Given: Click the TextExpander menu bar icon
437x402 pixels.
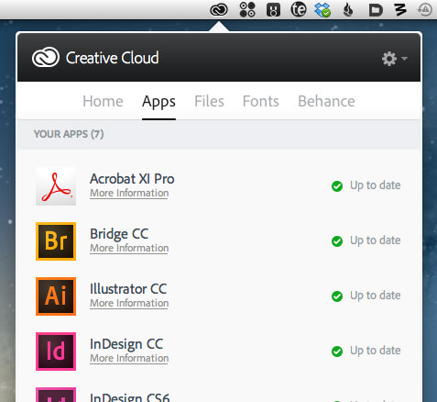Looking at the screenshot, I should point(299,9).
